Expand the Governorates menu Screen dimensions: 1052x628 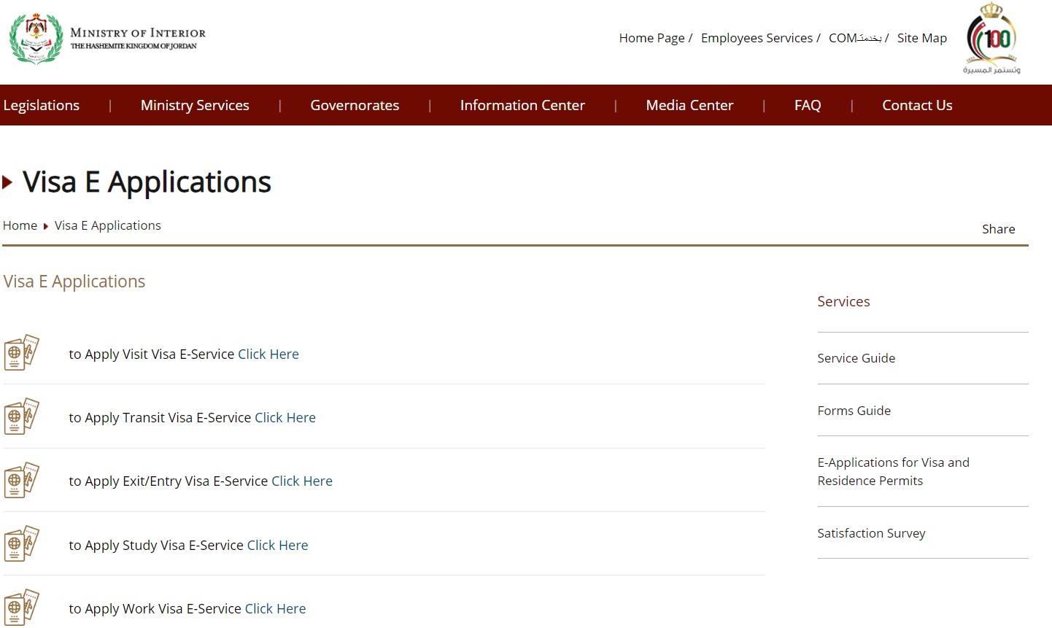point(355,105)
